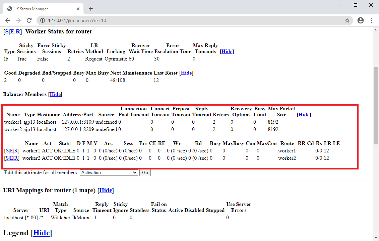The width and height of the screenshot is (379, 241).
Task: Click the browser forward arrow
Action: pos(18,20)
